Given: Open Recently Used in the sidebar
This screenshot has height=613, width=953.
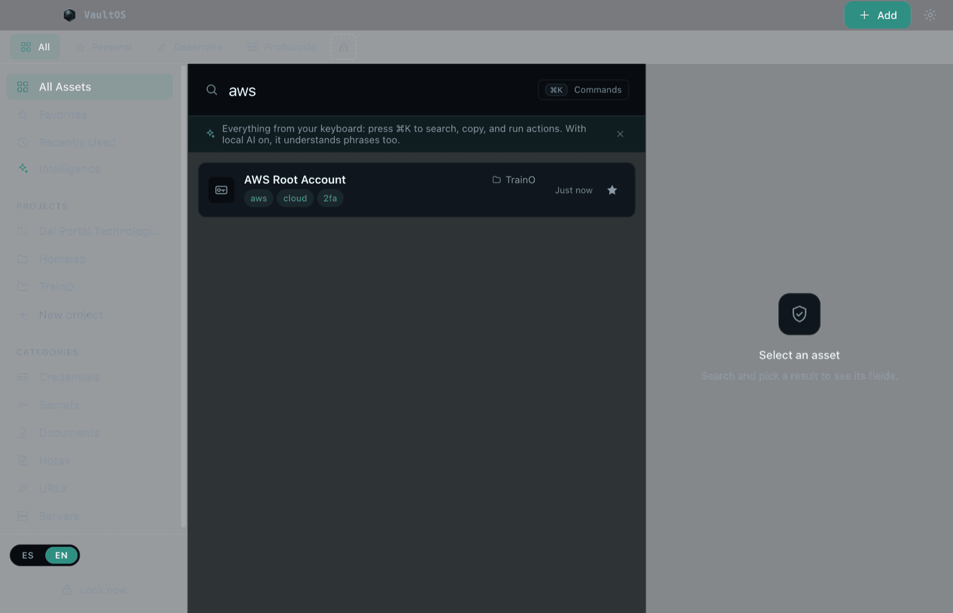Looking at the screenshot, I should [89, 142].
